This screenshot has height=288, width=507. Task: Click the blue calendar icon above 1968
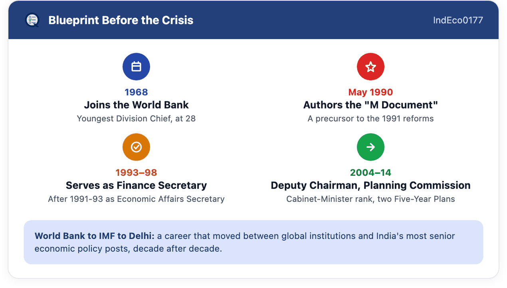pyautogui.click(x=136, y=67)
